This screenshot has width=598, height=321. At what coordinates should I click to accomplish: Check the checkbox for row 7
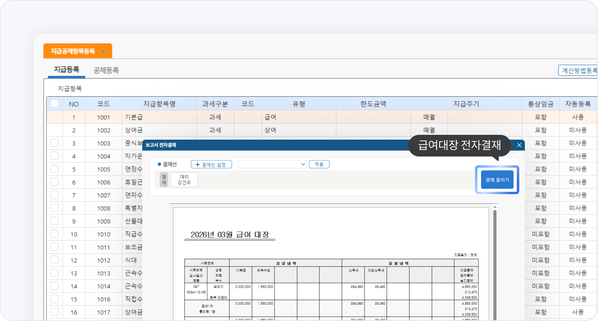point(55,195)
